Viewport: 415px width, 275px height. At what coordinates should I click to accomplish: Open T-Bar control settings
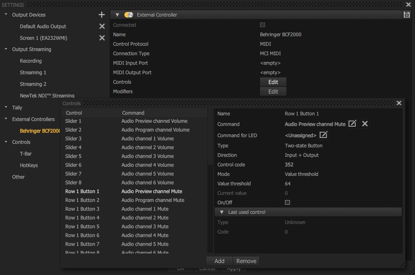[x=26, y=154]
